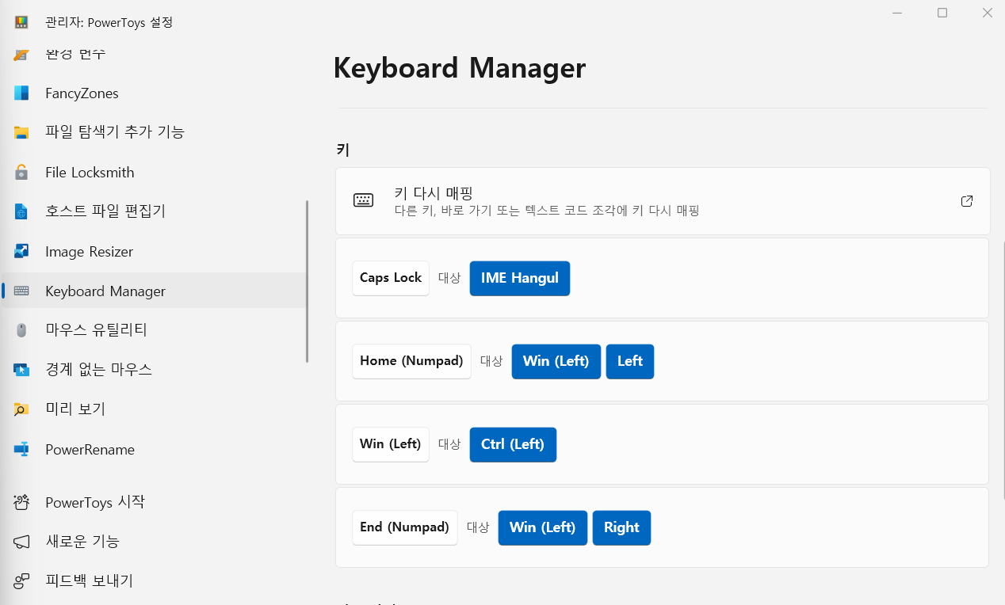Click the 새로운 기능 megaphone icon
The image size is (1005, 605).
click(21, 542)
